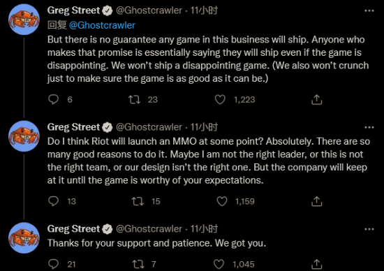The image size is (384, 271).
Task: Like the tweet with 1,223 likes
Action: (220, 99)
